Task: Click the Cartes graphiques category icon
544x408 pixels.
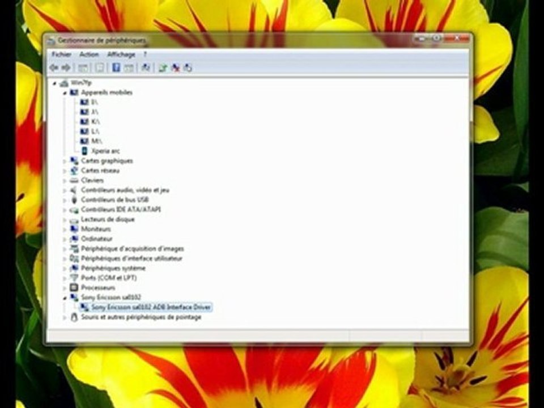Action: (x=74, y=160)
